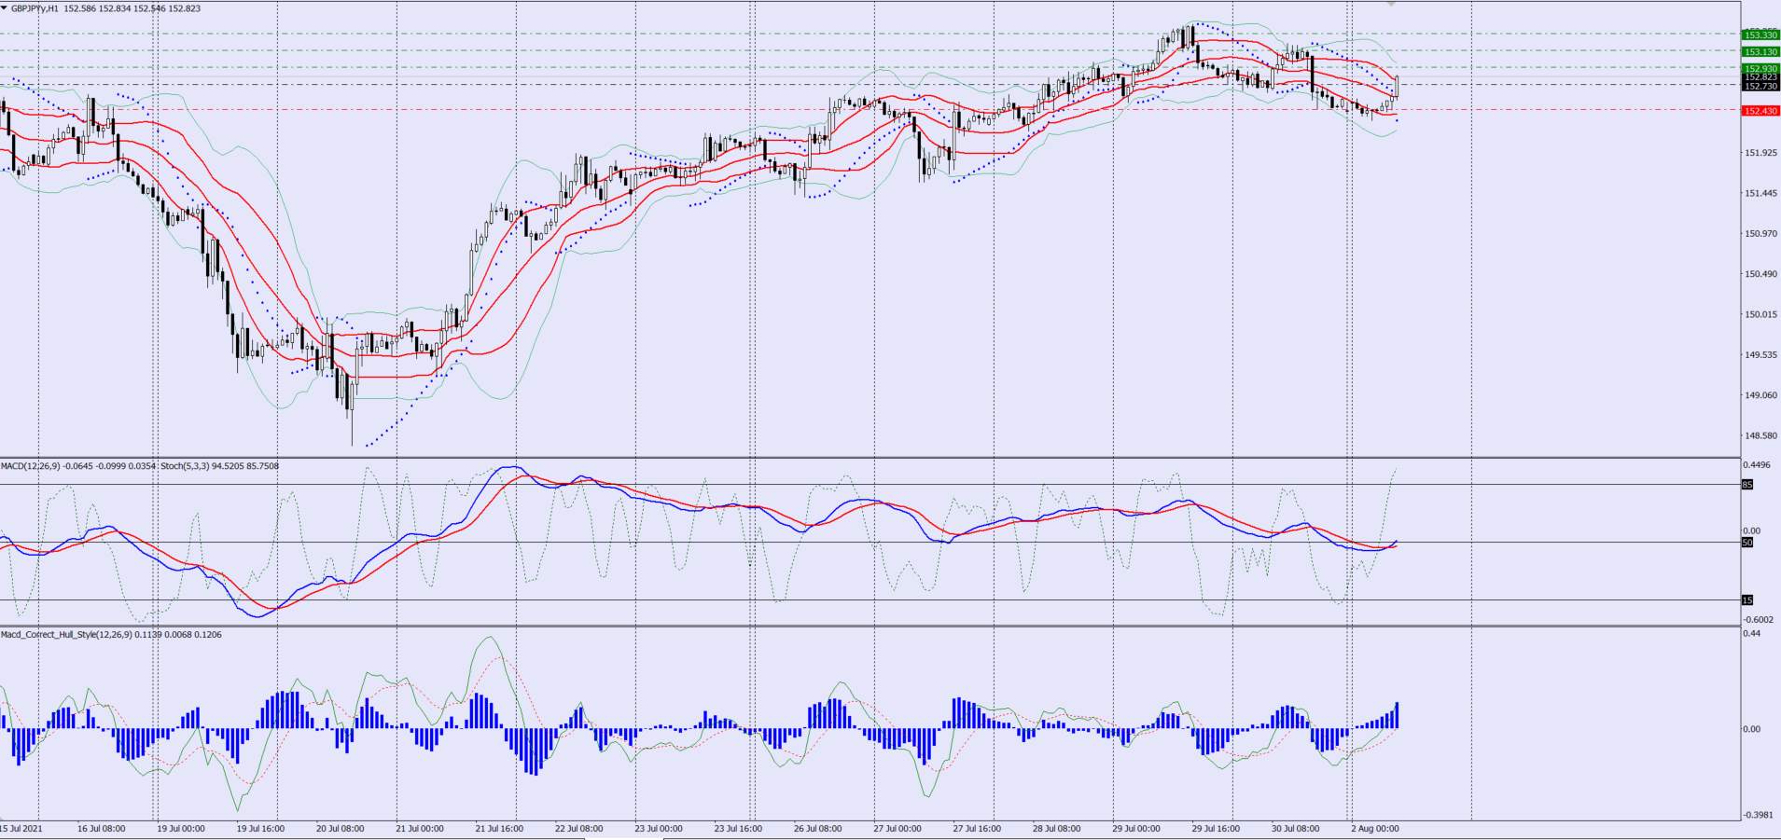Image resolution: width=1781 pixels, height=840 pixels.
Task: Click the 20 Jul 08:00 time label
Action: (x=341, y=828)
